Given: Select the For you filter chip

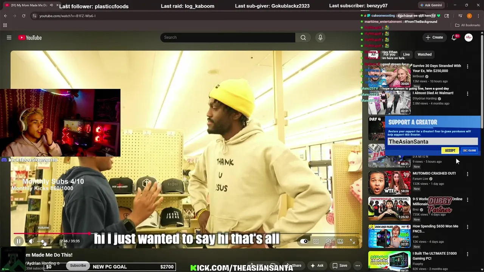Looking at the screenshot, I should tap(389, 54).
